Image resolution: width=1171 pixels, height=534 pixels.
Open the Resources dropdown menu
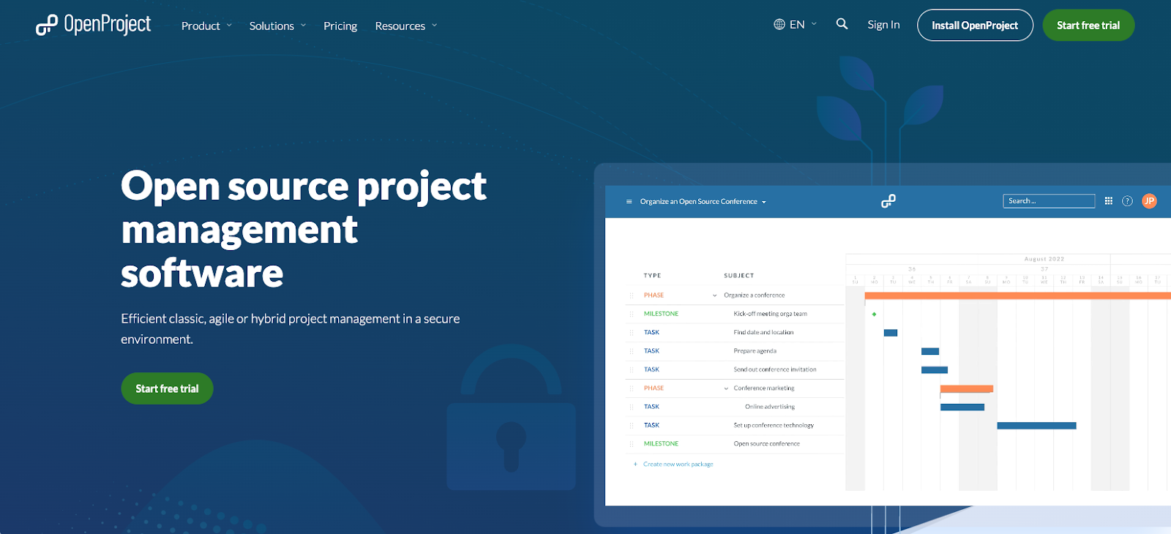click(406, 26)
